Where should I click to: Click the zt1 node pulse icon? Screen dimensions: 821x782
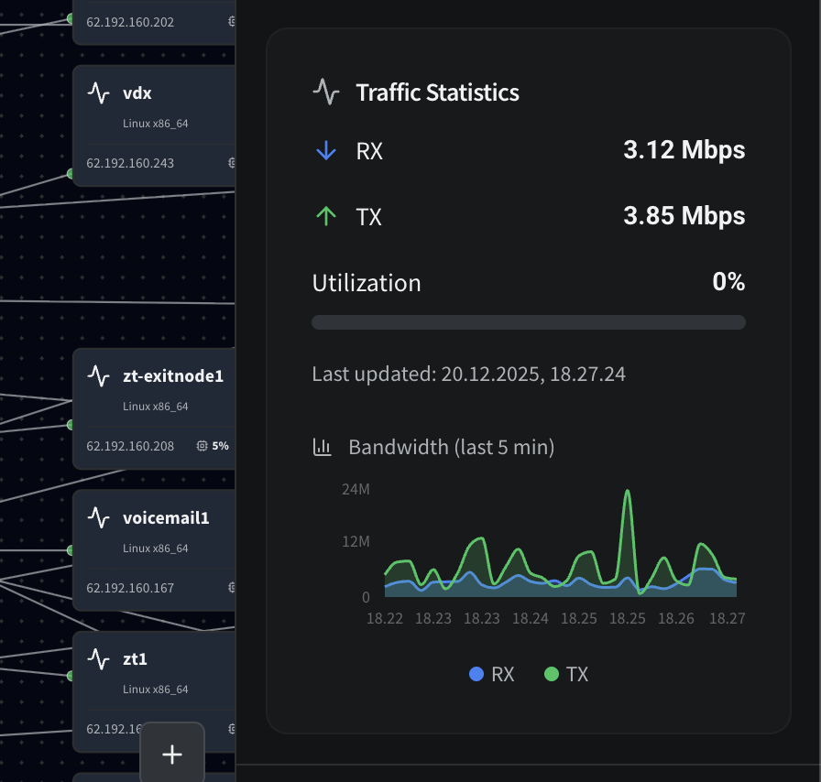99,659
